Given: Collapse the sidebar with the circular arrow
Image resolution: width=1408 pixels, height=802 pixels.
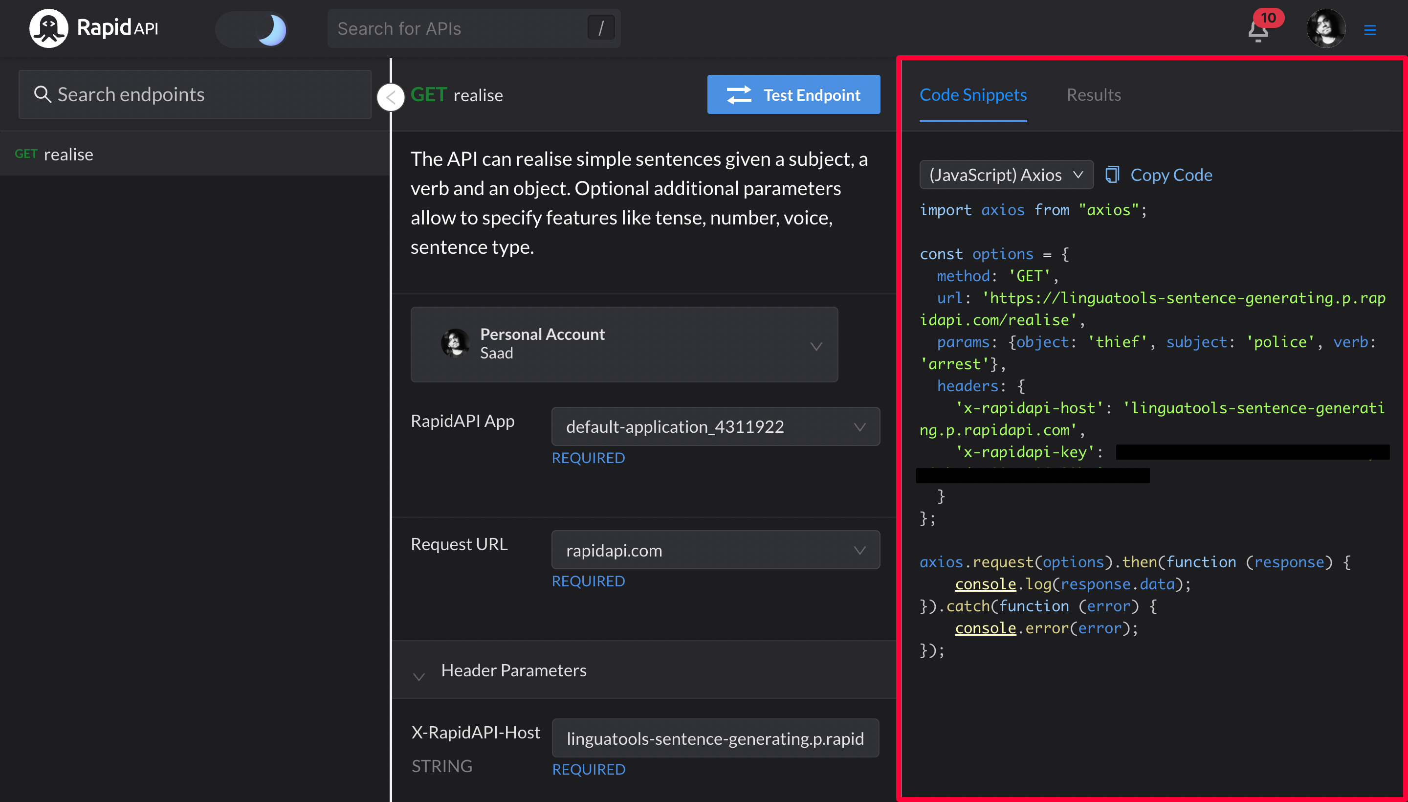Looking at the screenshot, I should tap(391, 97).
